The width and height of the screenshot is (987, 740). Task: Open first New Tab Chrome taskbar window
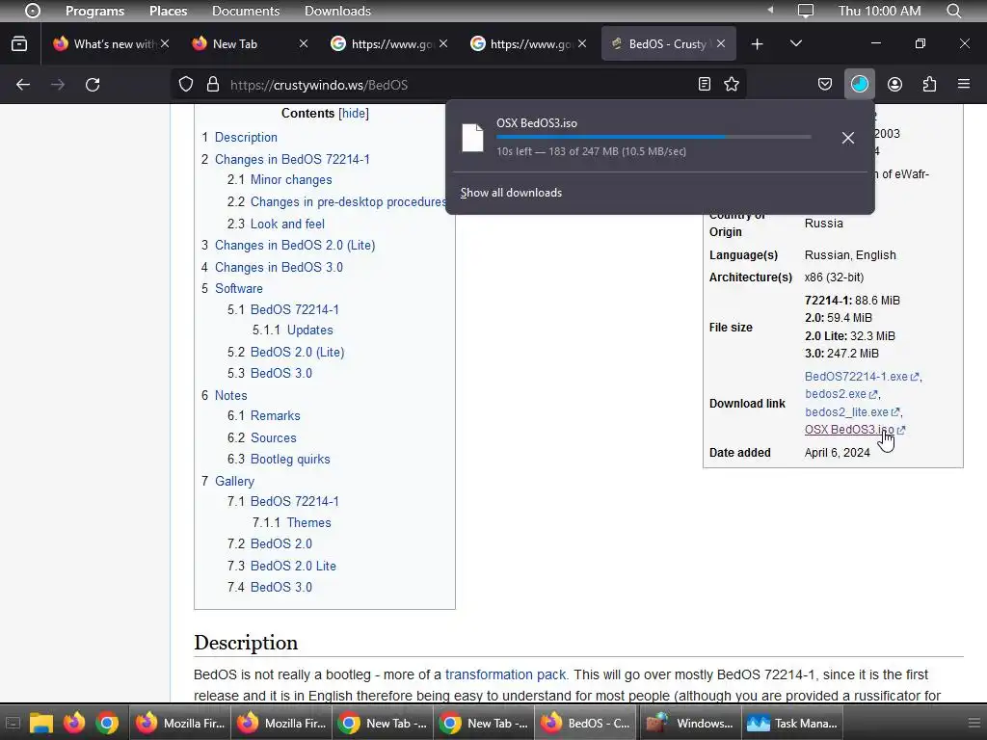tap(383, 723)
